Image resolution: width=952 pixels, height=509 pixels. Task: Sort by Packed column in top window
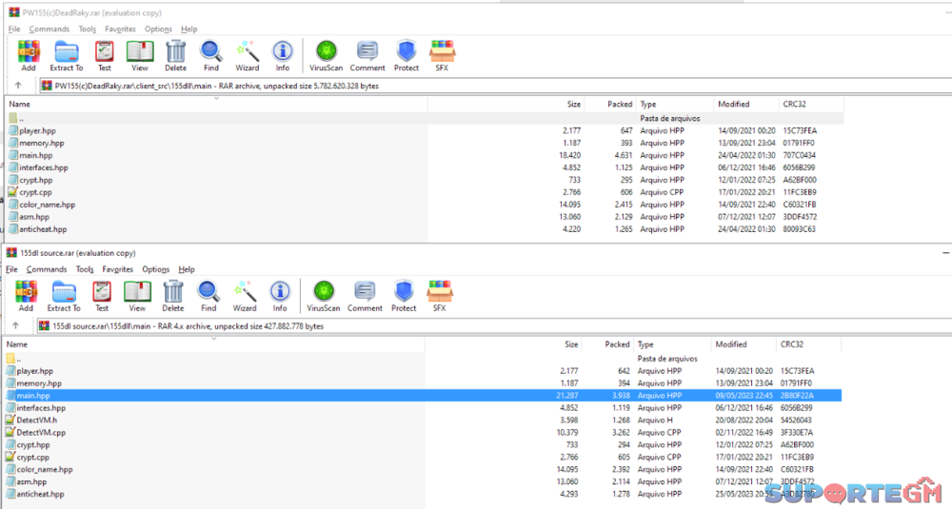[620, 104]
